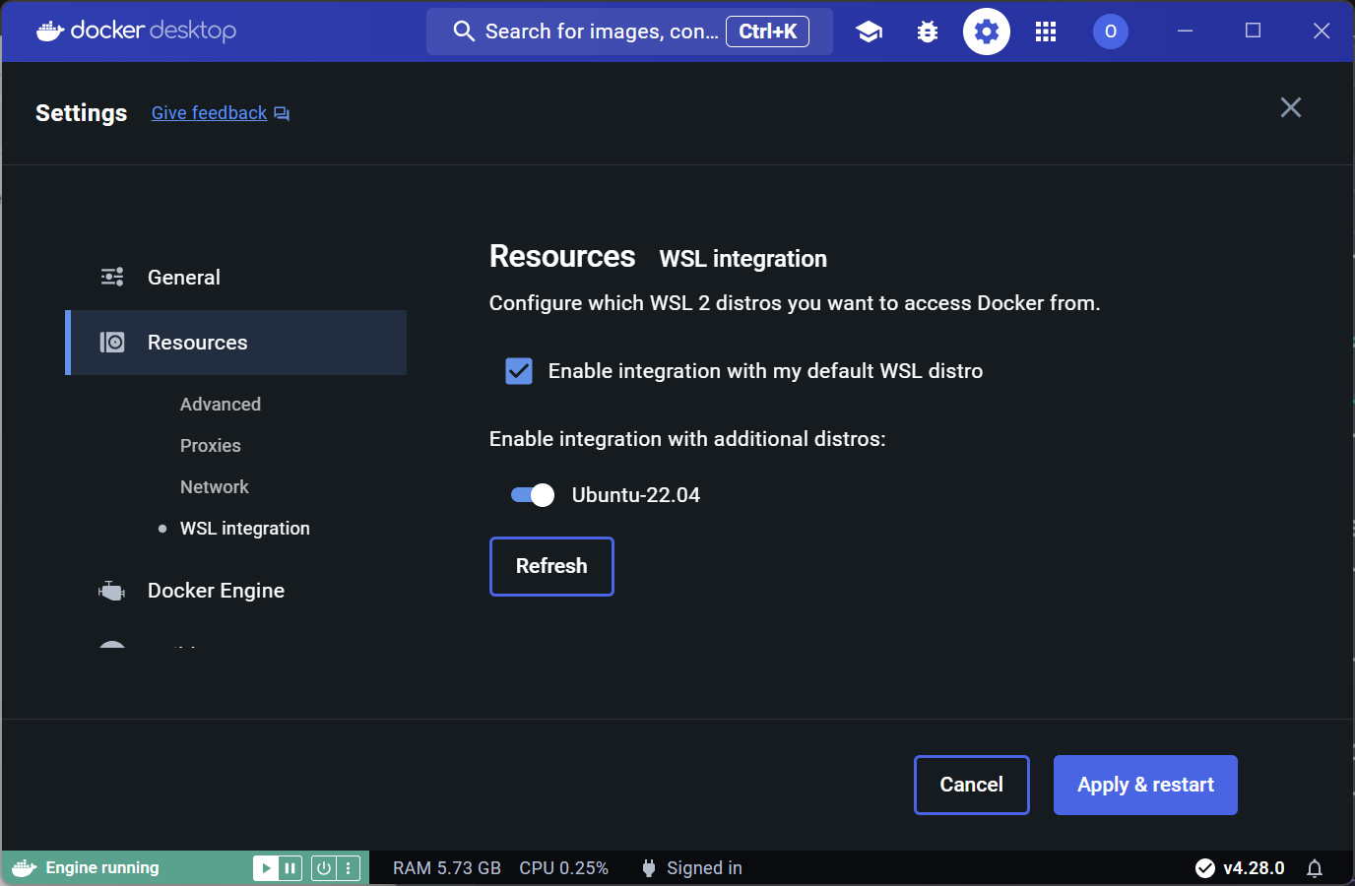This screenshot has width=1355, height=886.
Task: Open the user account avatar
Action: click(x=1111, y=32)
